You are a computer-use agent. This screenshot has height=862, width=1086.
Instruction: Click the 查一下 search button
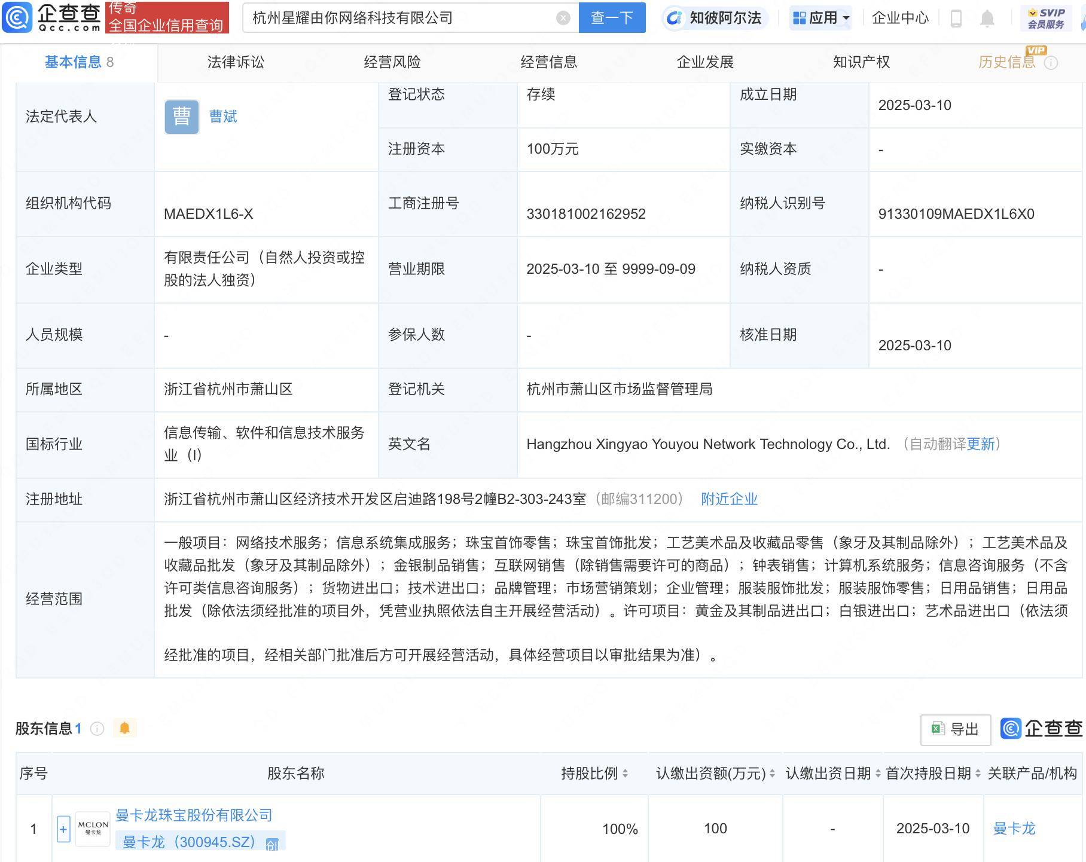pos(611,17)
